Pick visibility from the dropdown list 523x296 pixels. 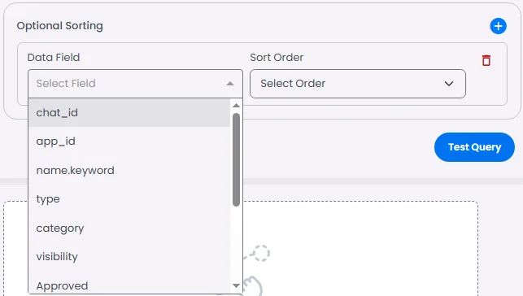click(x=129, y=257)
